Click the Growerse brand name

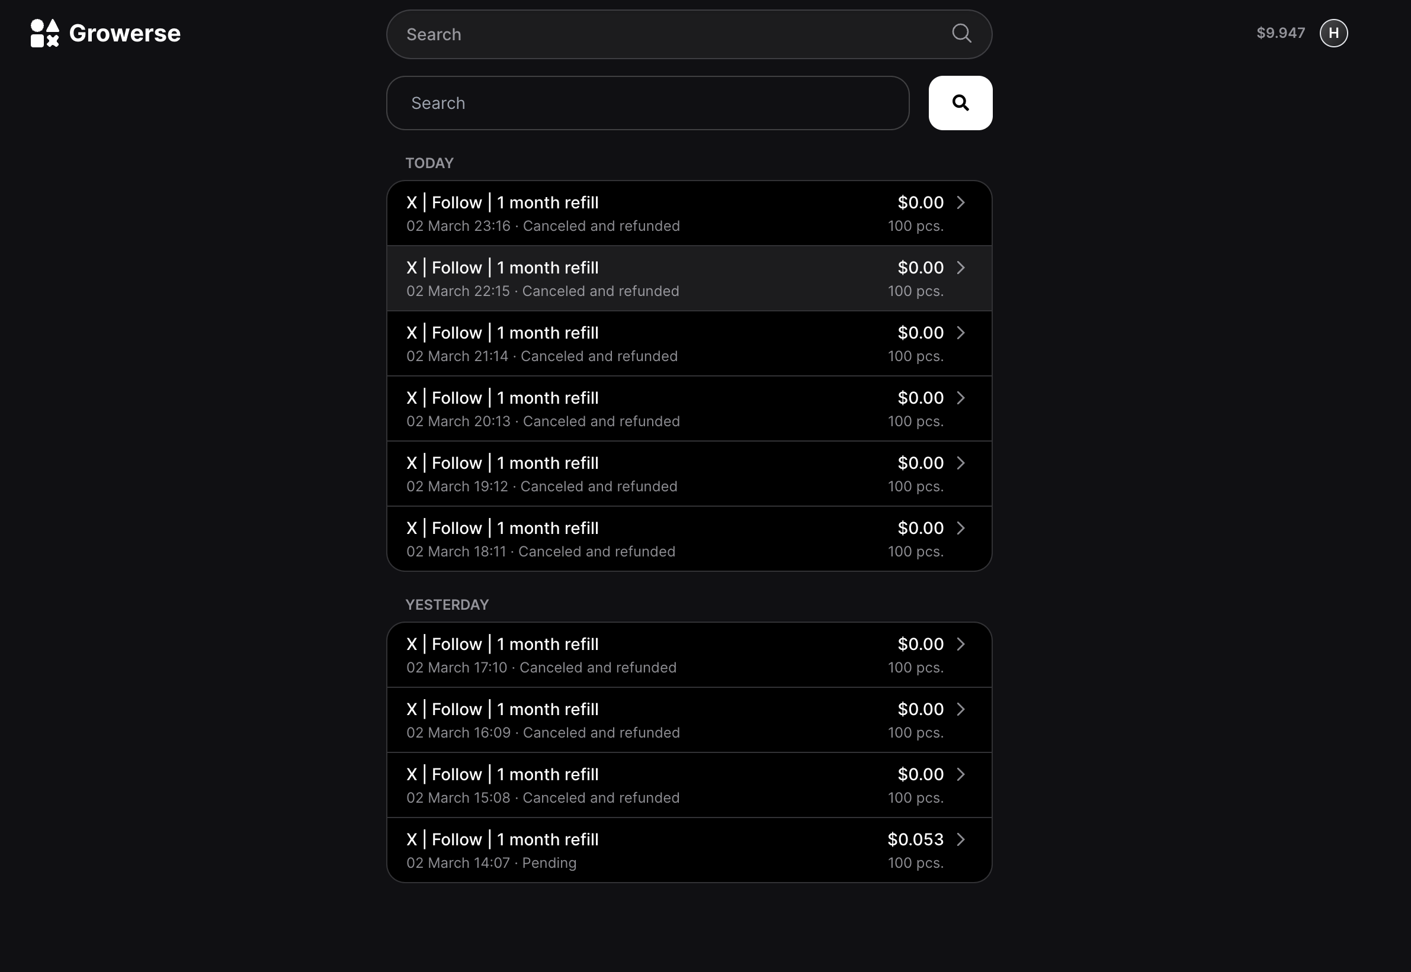124,33
